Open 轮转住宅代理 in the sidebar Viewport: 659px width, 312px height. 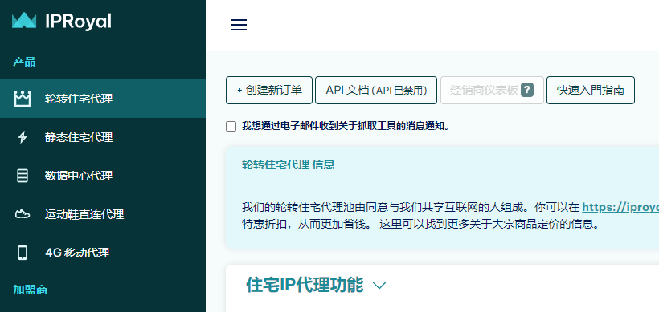(103, 99)
